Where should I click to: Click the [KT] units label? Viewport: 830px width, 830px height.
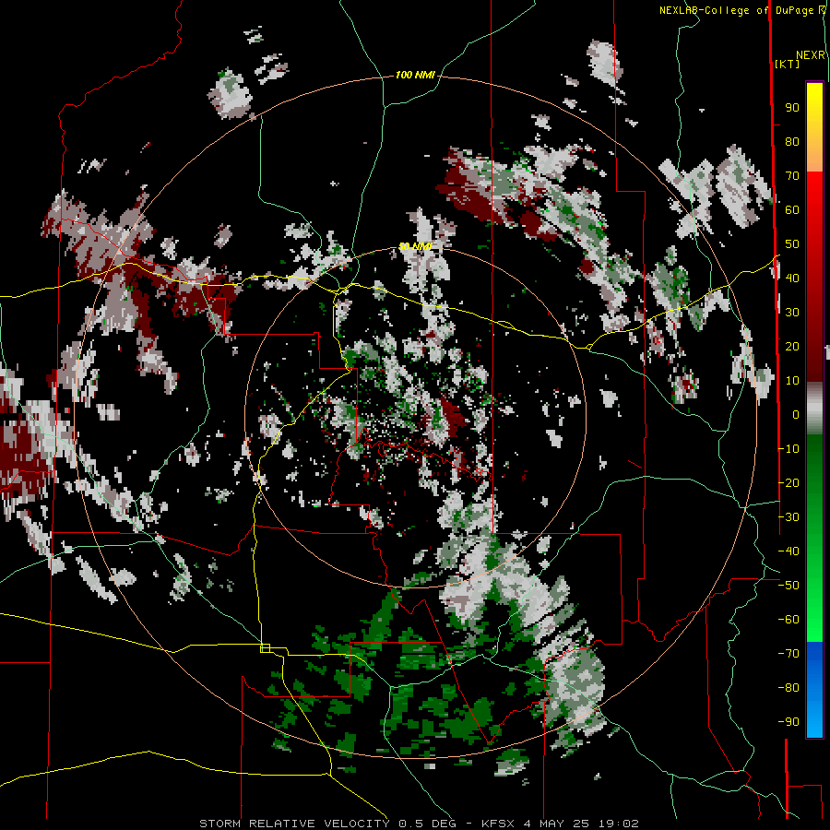788,64
